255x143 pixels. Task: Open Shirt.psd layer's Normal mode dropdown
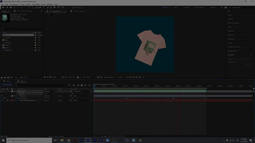coord(49,96)
